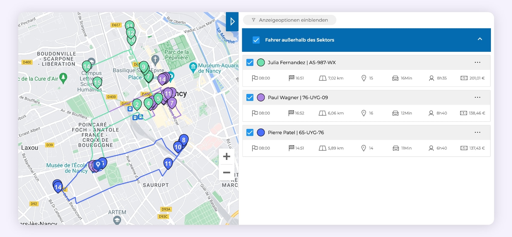Click Paul Wagner start flag icon
The width and height of the screenshot is (512, 237).
point(254,113)
